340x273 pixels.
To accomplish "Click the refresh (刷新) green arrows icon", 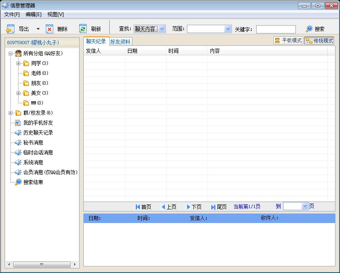I will tap(83, 28).
